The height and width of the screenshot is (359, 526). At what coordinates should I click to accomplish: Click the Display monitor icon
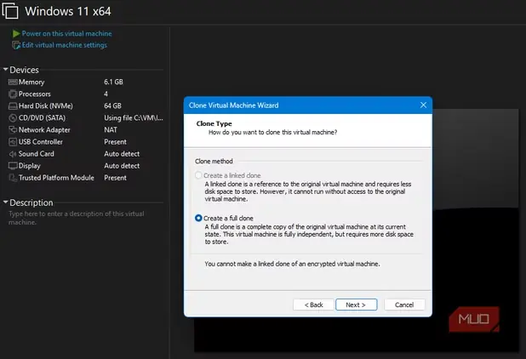click(x=13, y=166)
